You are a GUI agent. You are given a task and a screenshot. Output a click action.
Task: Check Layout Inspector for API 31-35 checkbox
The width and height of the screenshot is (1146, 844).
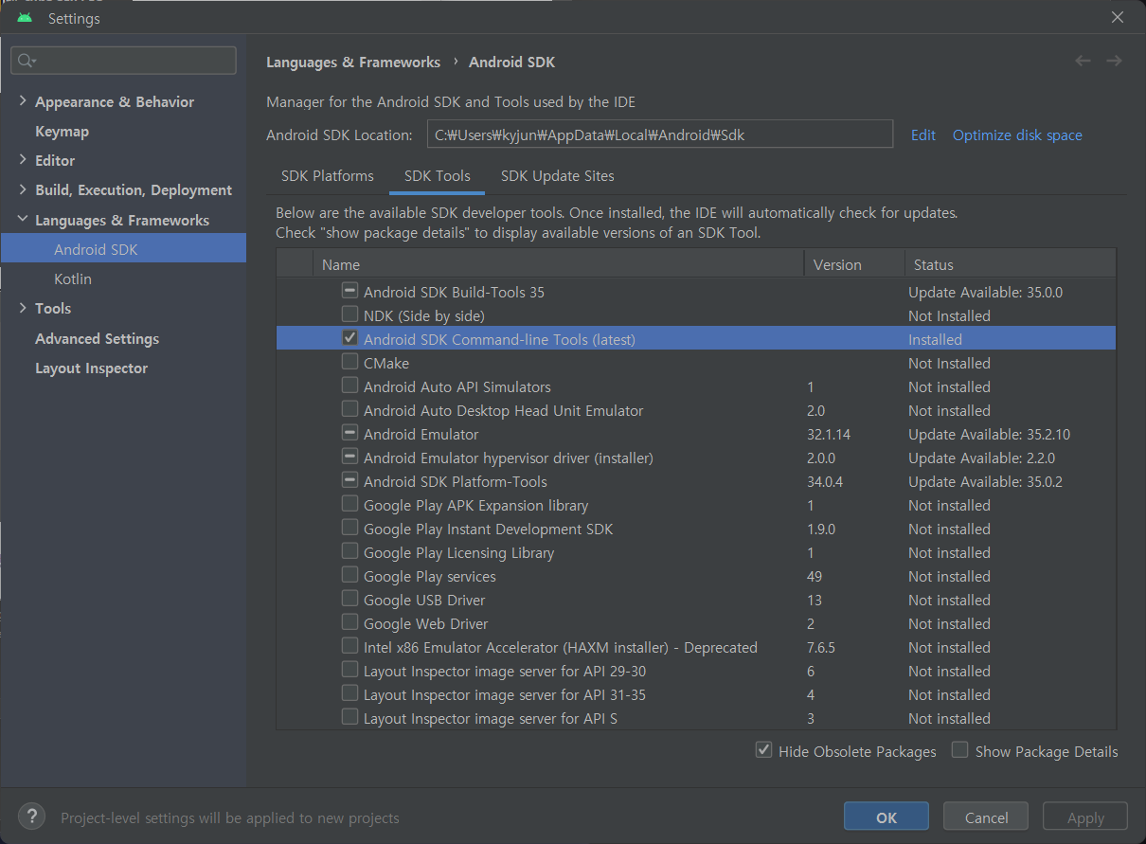pos(349,693)
